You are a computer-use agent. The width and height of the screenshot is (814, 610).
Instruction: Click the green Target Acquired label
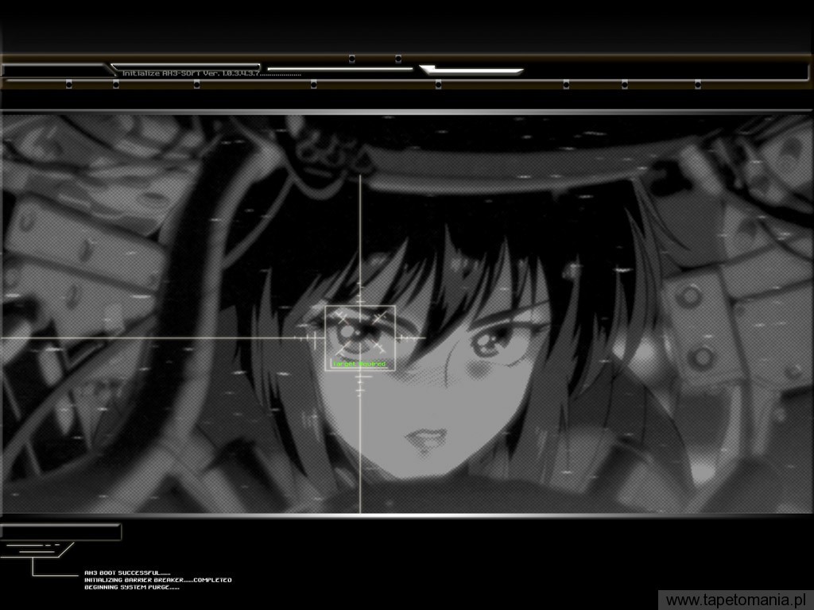(x=360, y=364)
